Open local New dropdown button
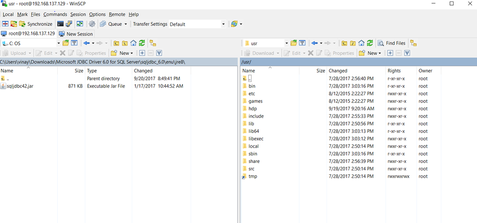Screen dimensions: 477x223 (x=122, y=53)
